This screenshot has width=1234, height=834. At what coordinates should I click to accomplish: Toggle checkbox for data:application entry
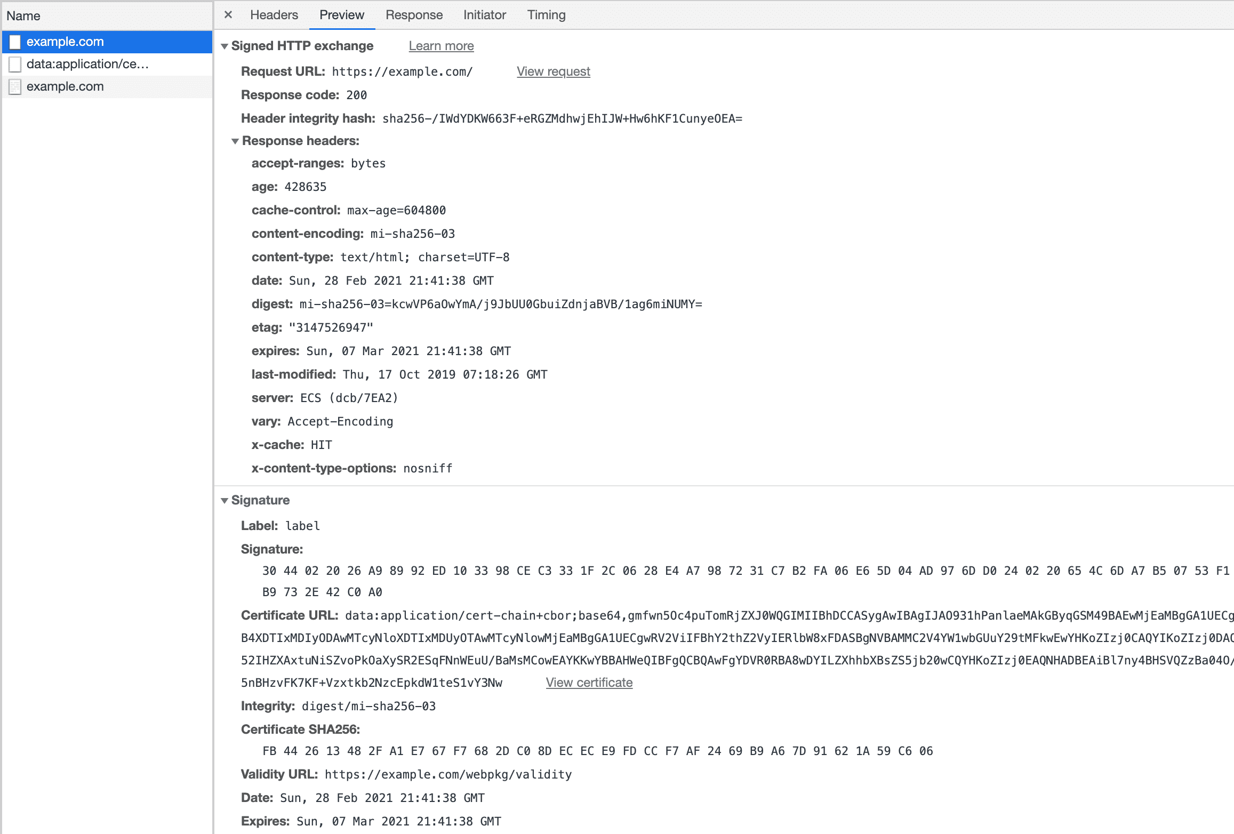[x=16, y=63]
